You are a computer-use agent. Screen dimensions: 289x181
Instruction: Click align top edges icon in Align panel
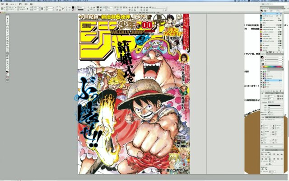[x=274, y=154]
